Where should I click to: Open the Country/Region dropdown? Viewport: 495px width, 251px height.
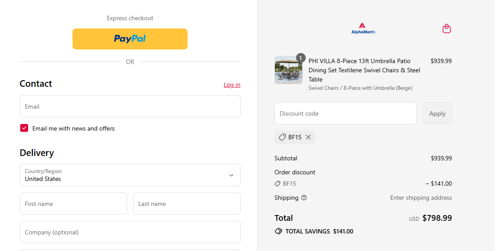click(x=130, y=175)
